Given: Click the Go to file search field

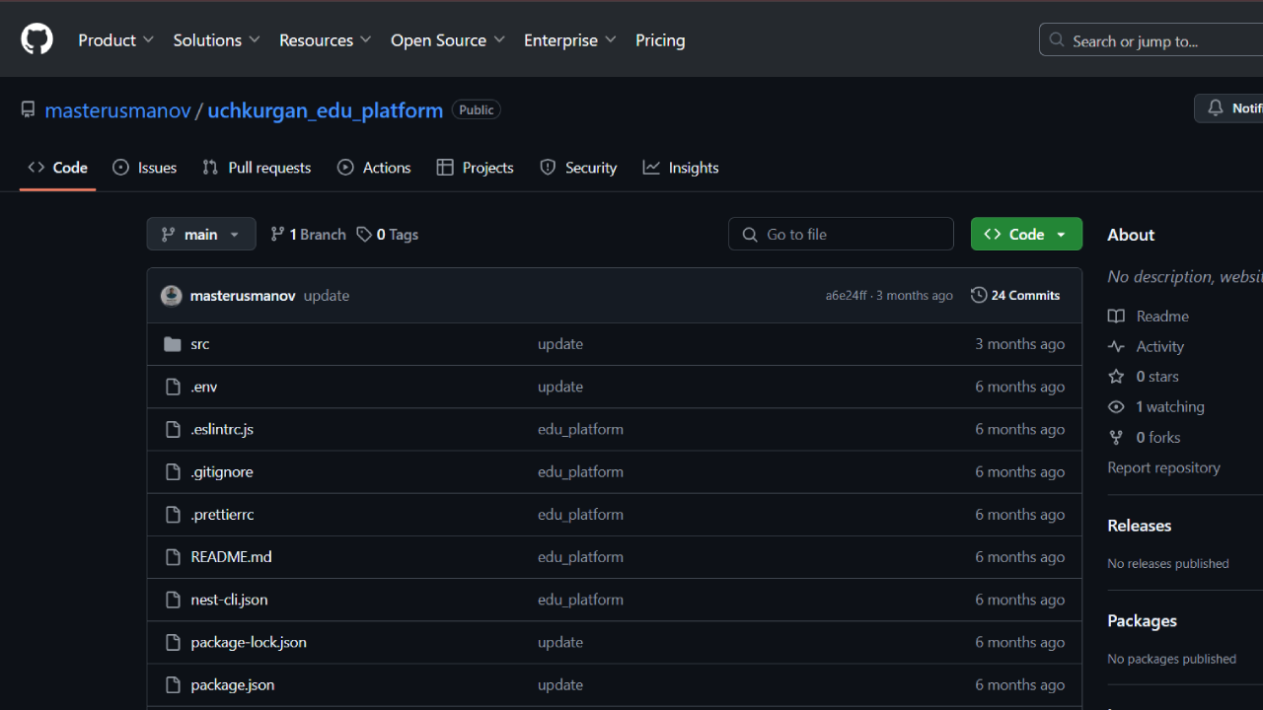Looking at the screenshot, I should (x=841, y=234).
